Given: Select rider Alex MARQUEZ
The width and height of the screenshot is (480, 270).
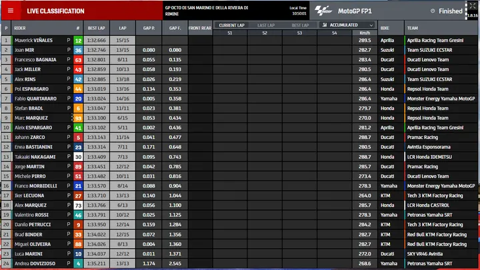Looking at the screenshot, I should click(x=31, y=205).
